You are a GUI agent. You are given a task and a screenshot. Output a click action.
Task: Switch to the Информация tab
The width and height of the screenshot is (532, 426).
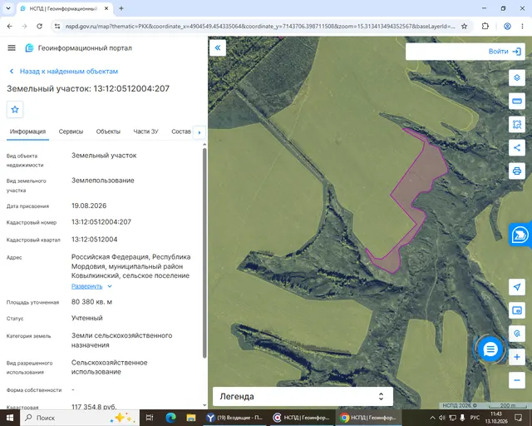pyautogui.click(x=27, y=131)
